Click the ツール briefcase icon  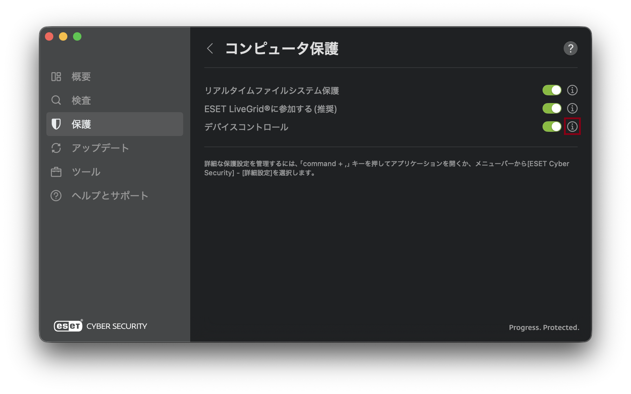pos(56,172)
